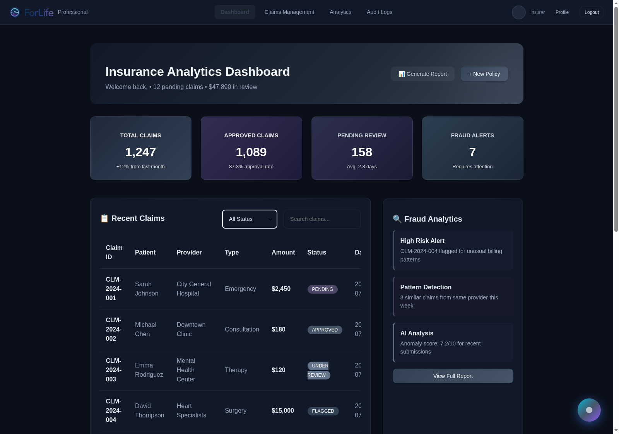Click the $2,450 amount cell
Image resolution: width=619 pixels, height=434 pixels.
(281, 289)
